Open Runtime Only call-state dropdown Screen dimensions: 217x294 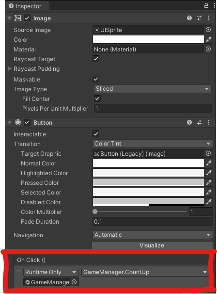click(x=51, y=272)
